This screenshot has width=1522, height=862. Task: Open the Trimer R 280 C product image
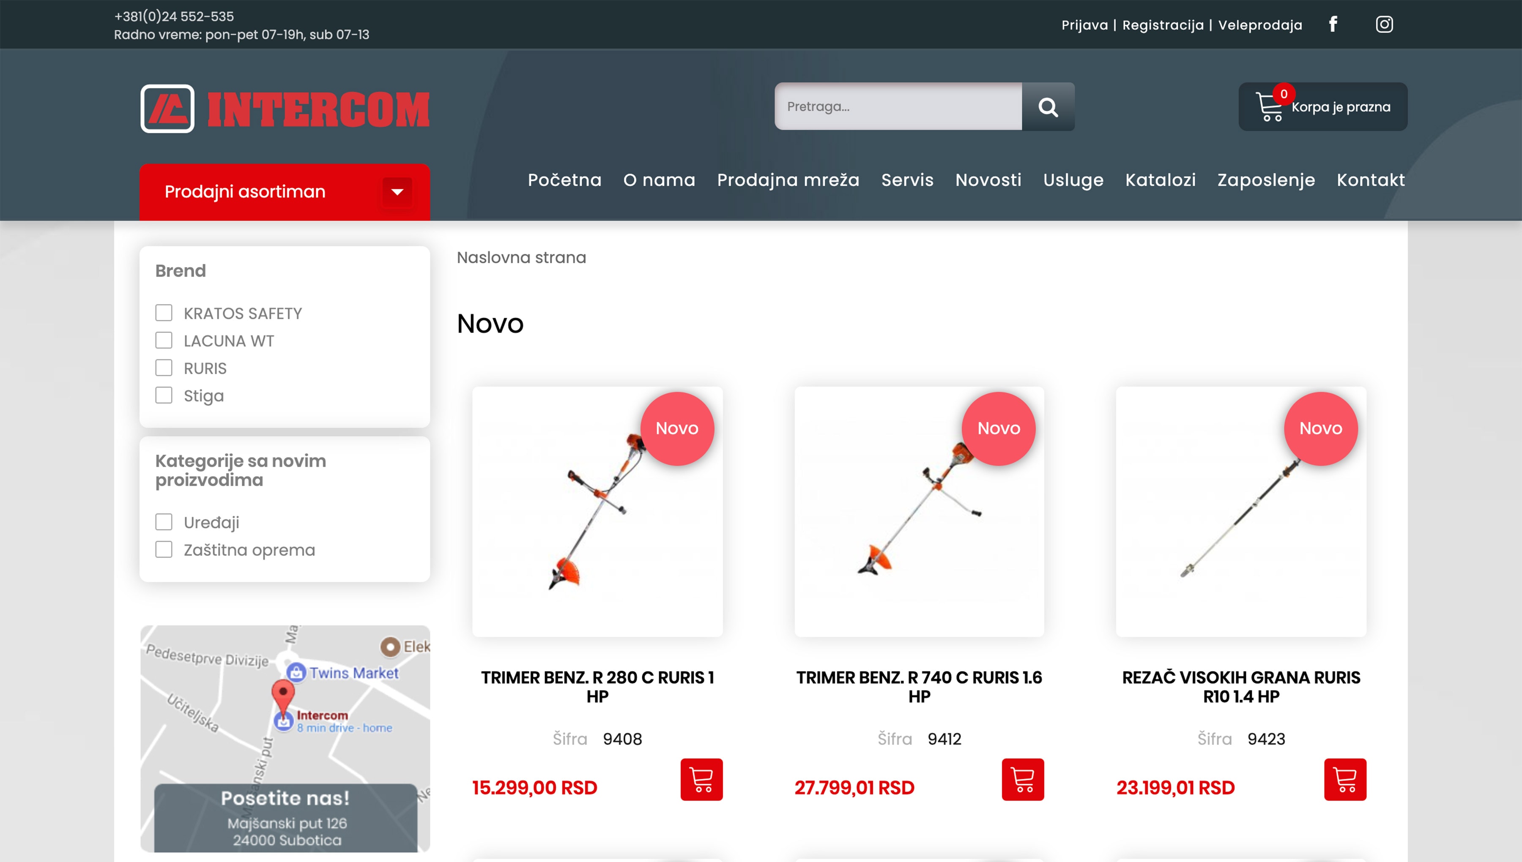[597, 512]
